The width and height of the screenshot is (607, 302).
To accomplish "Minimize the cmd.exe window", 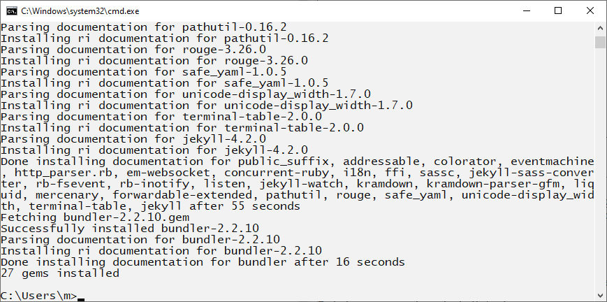I will pos(525,10).
